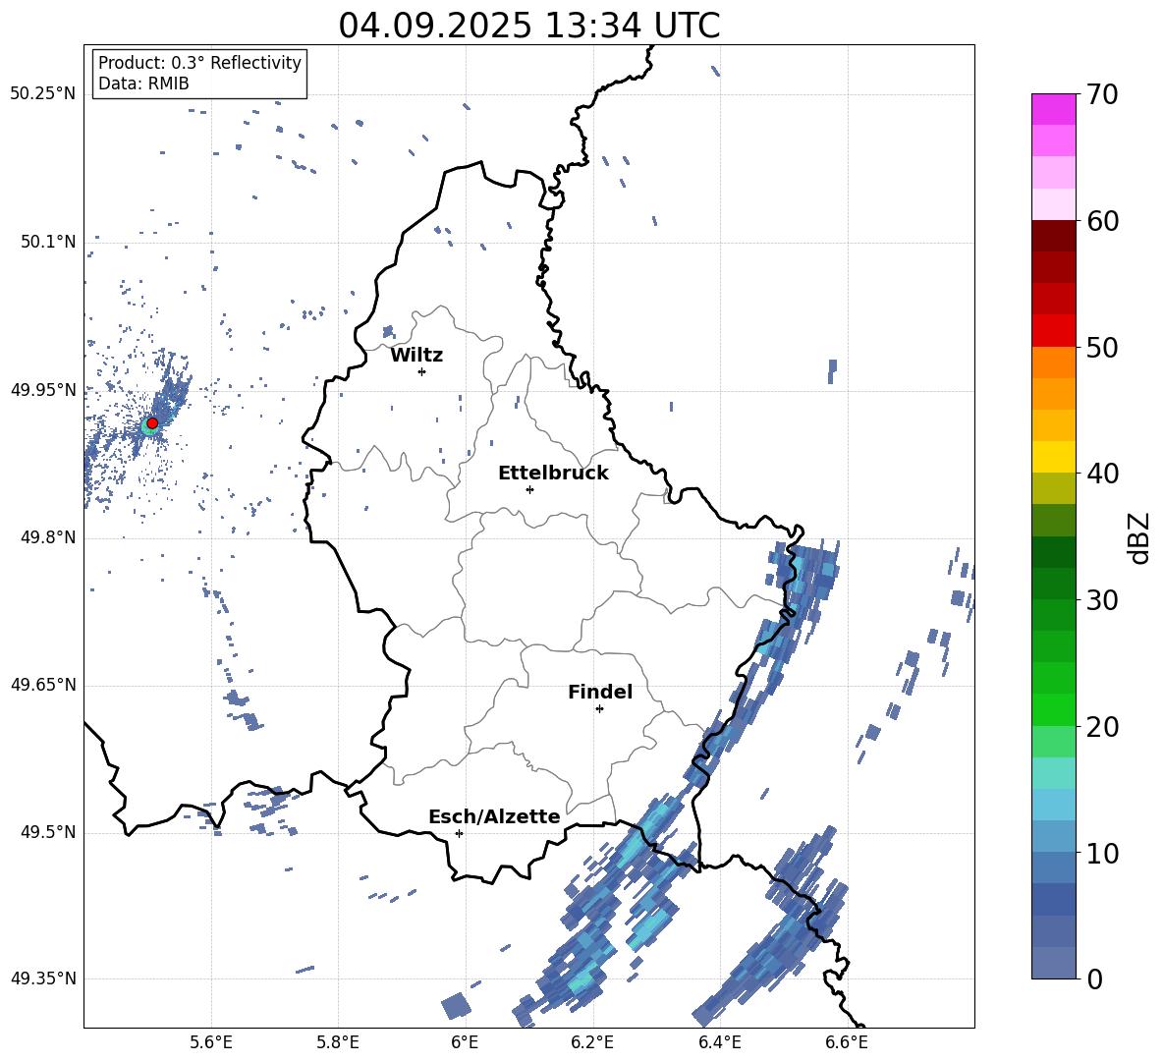Click the Ettelbruck station cross marker
The width and height of the screenshot is (1163, 1062).
click(x=529, y=489)
